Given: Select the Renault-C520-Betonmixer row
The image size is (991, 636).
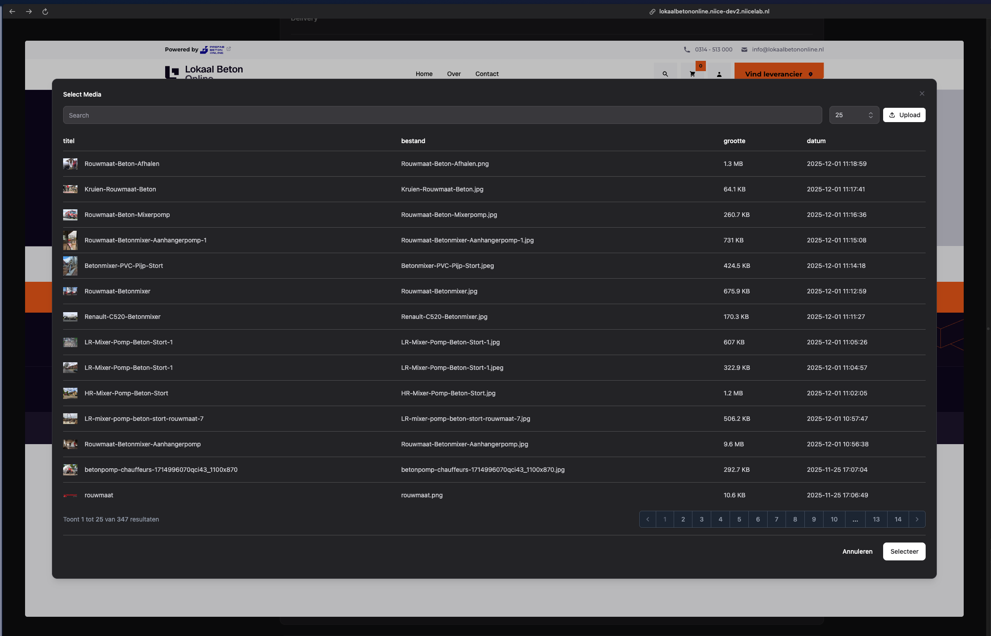Looking at the screenshot, I should (122, 317).
